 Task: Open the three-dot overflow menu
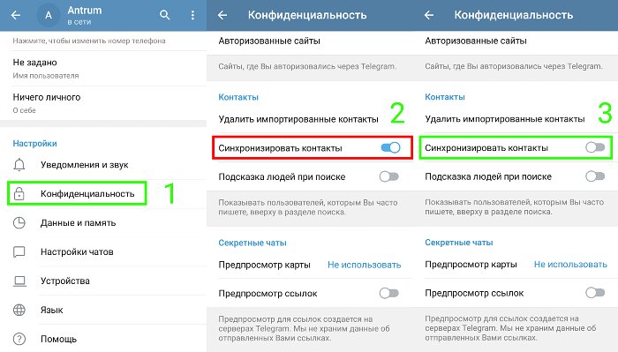click(192, 15)
